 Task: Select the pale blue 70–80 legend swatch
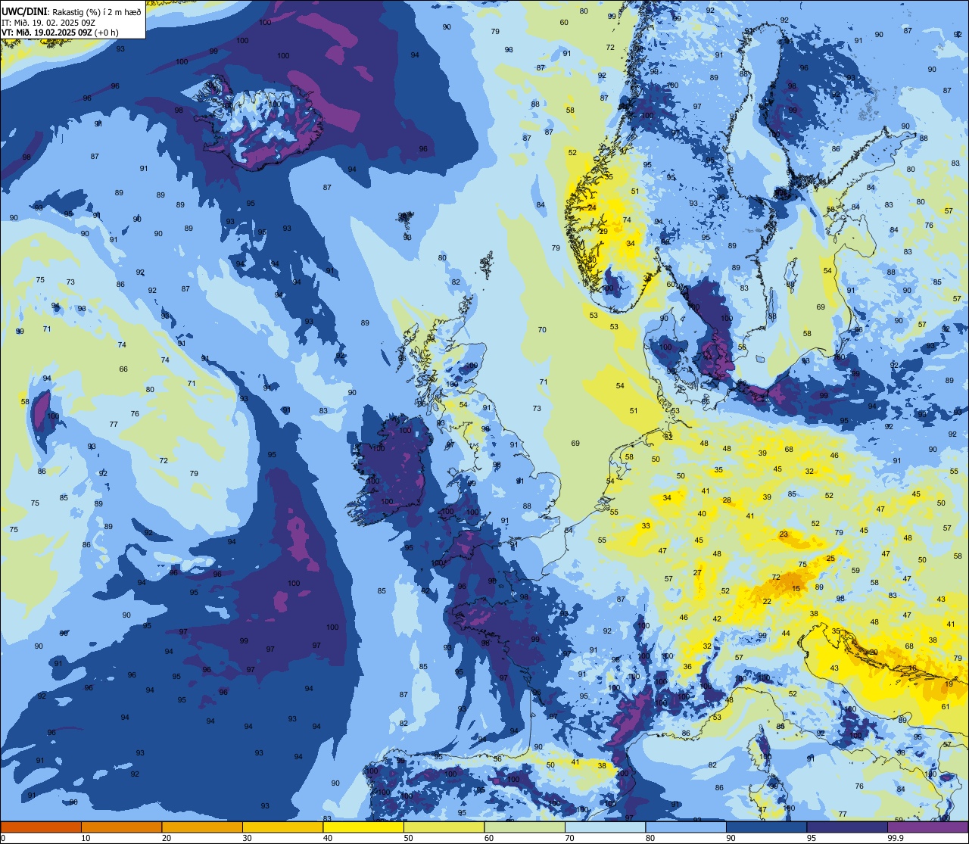tap(605, 827)
